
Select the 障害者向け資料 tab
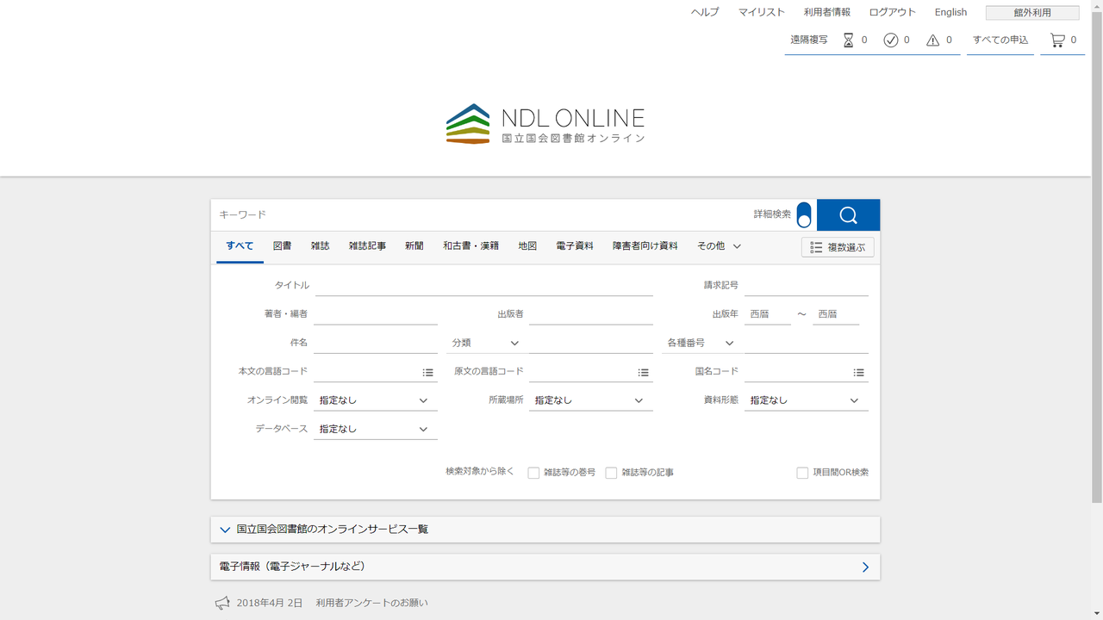pos(645,246)
